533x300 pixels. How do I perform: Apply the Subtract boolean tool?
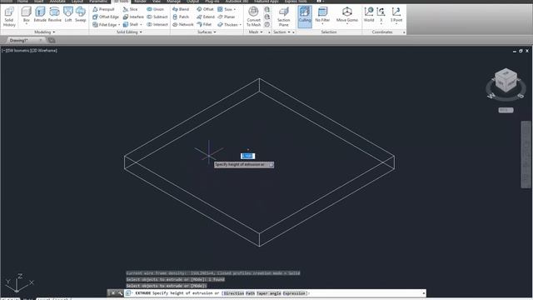point(157,17)
